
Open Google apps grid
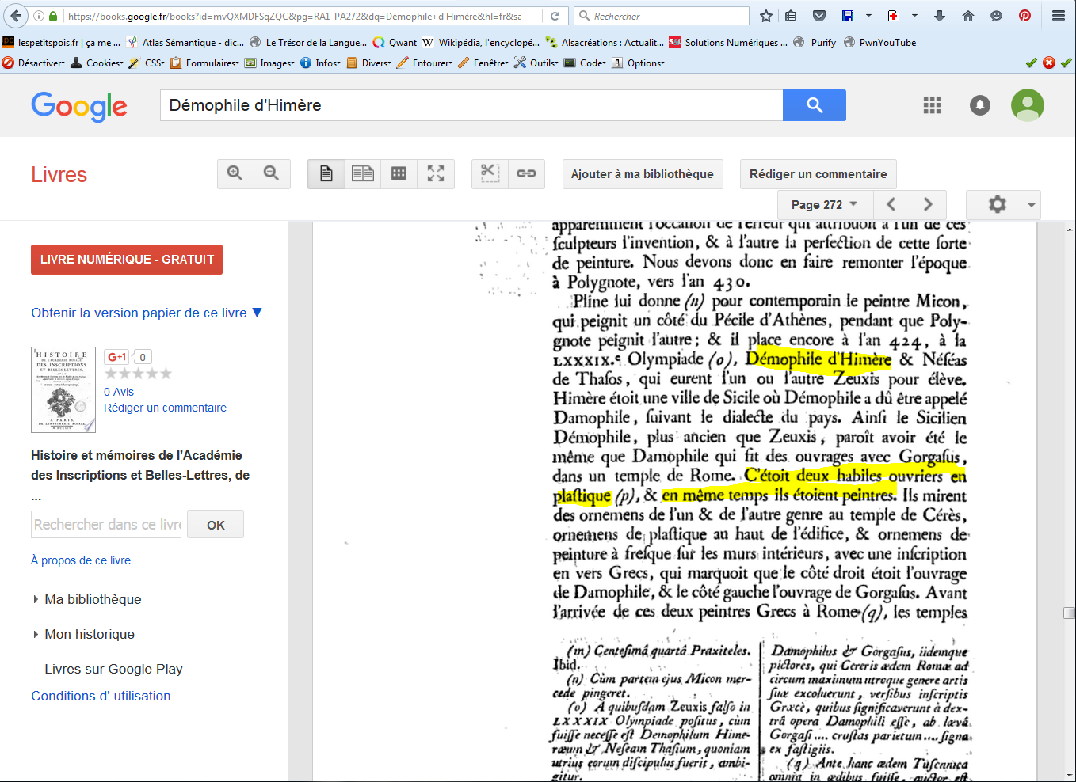coord(933,105)
